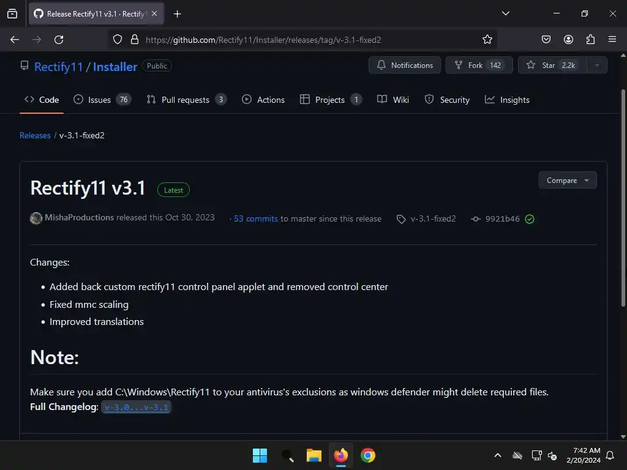Image resolution: width=627 pixels, height=470 pixels.
Task: Open the Rectify11 owner link
Action: (x=58, y=67)
